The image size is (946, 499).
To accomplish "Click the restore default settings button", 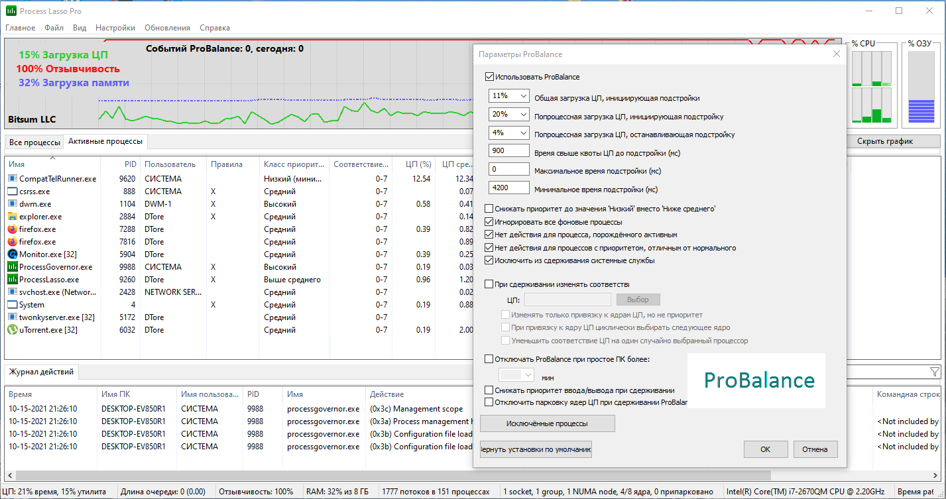I will click(x=536, y=449).
